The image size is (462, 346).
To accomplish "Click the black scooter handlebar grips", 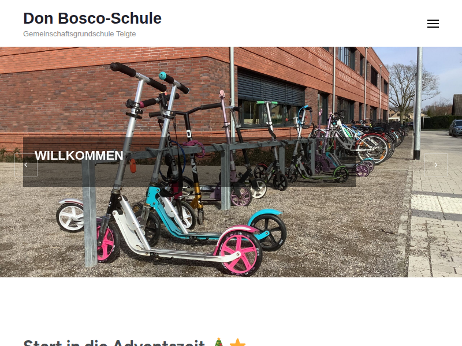I will click(123, 70).
